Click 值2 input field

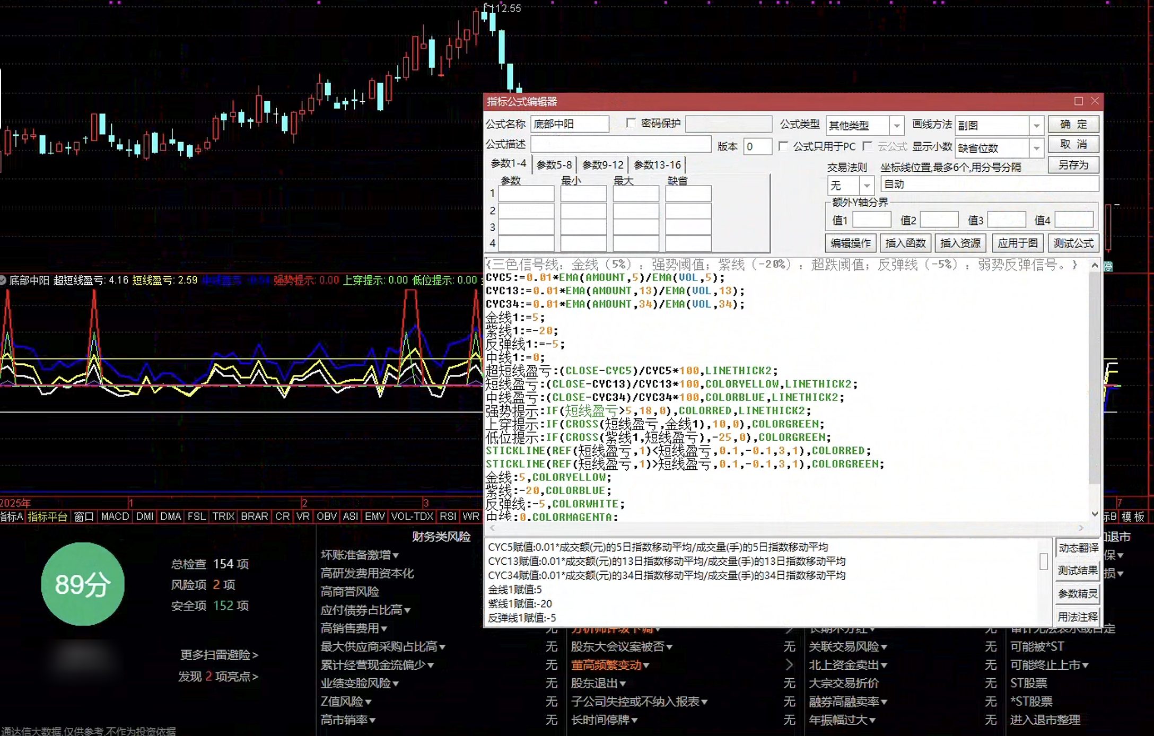(x=939, y=220)
